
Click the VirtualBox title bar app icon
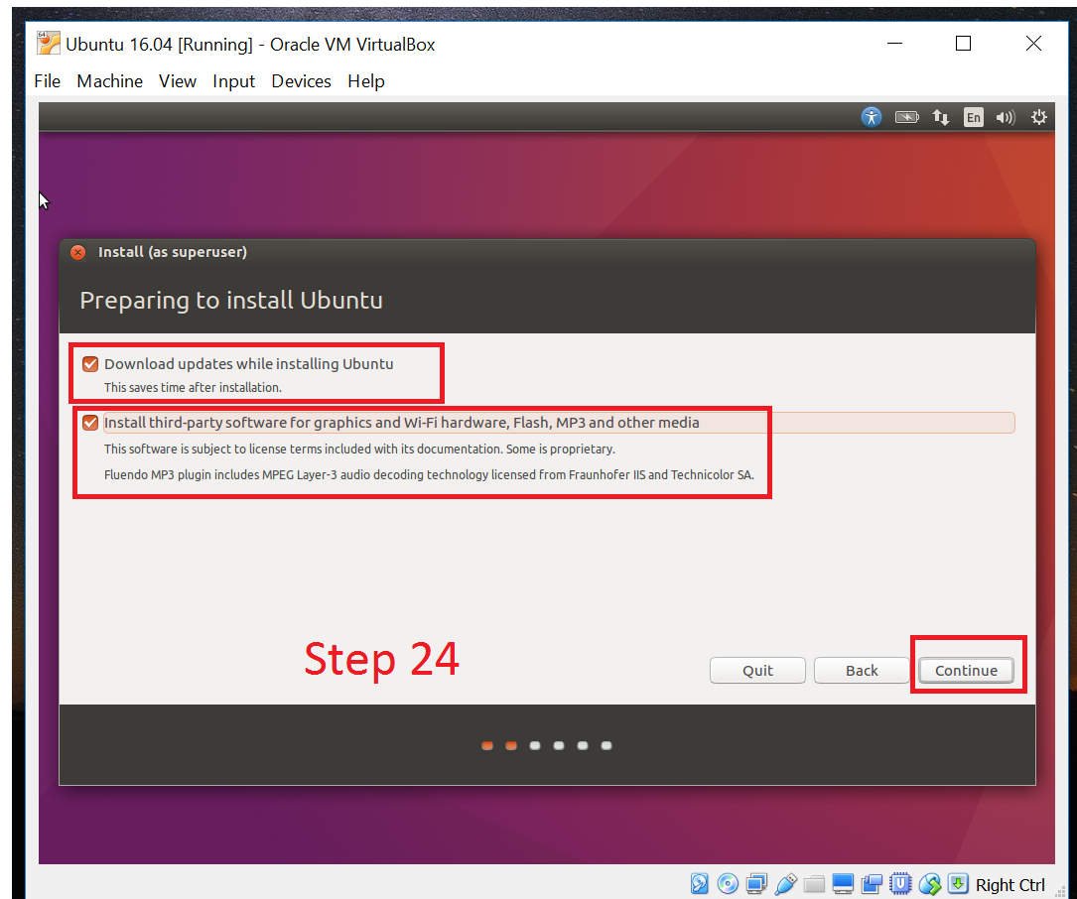(48, 44)
